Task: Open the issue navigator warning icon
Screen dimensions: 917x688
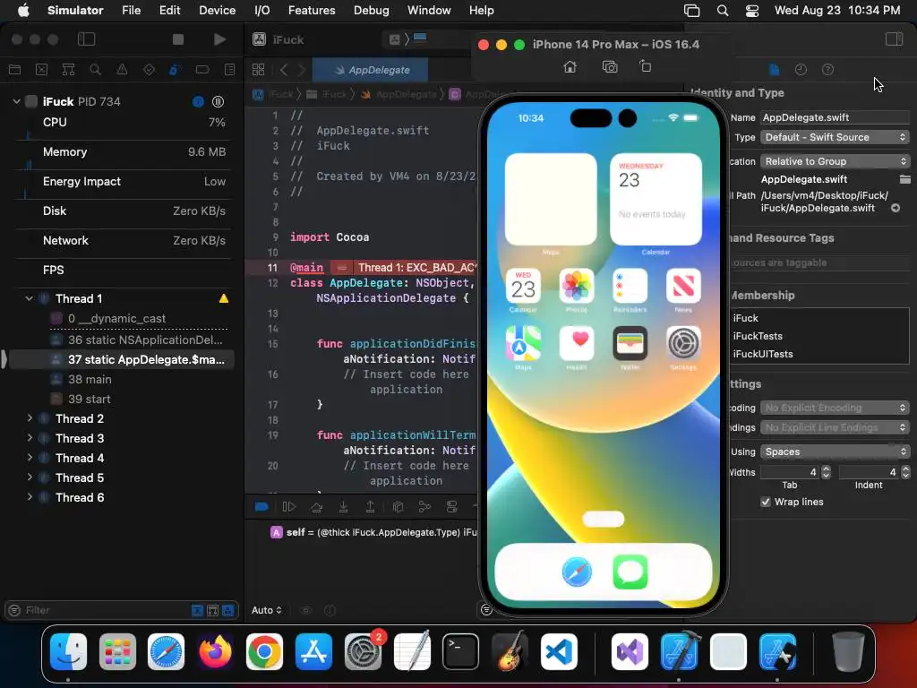Action: coord(122,70)
